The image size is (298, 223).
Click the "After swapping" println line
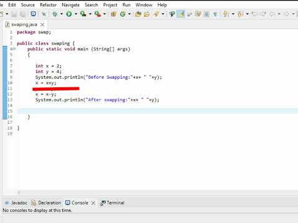coord(97,100)
